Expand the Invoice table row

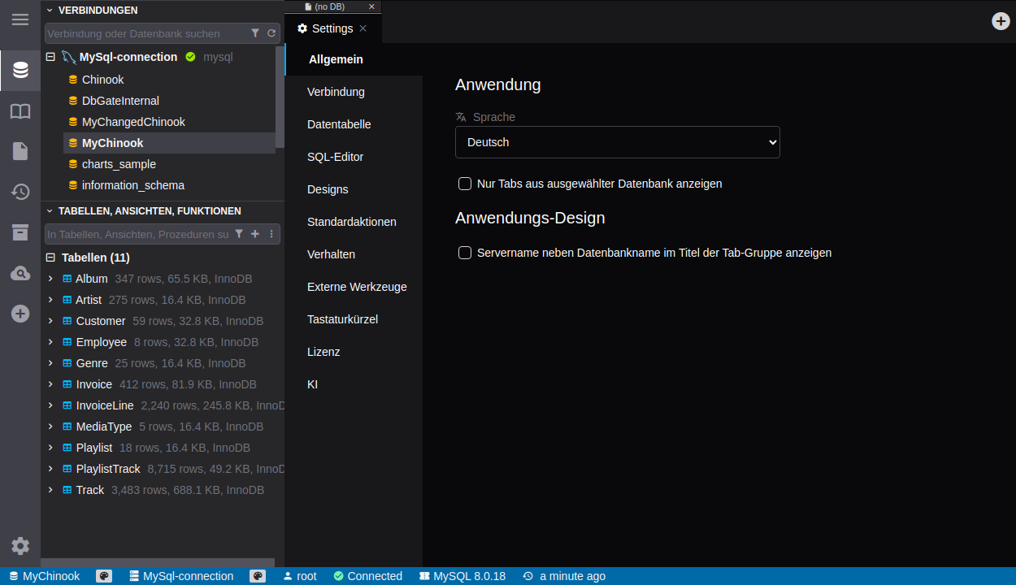click(50, 384)
